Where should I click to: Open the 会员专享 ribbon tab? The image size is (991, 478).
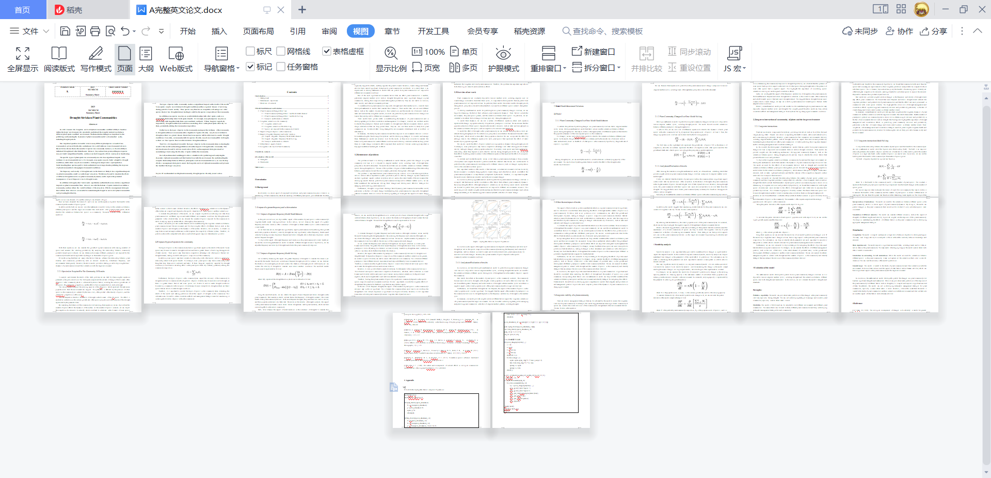point(483,31)
